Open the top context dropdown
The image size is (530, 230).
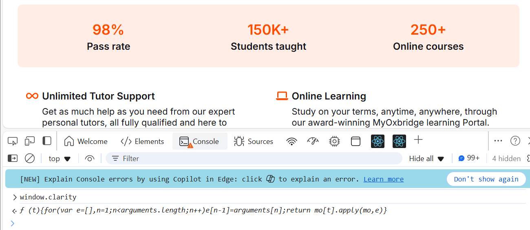click(x=60, y=159)
